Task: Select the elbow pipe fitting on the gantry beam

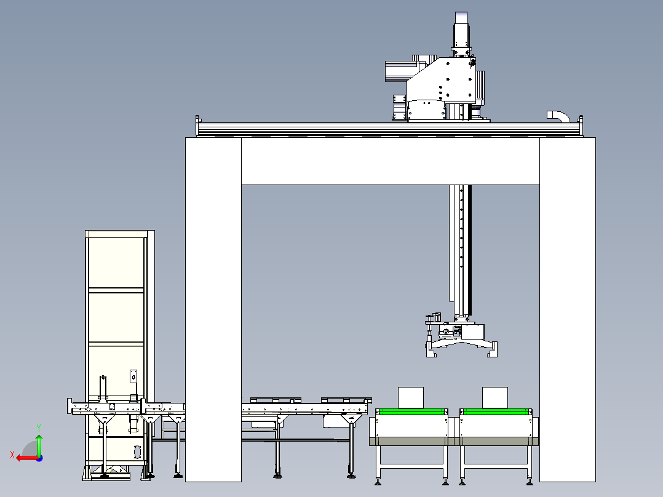Action: (557, 116)
